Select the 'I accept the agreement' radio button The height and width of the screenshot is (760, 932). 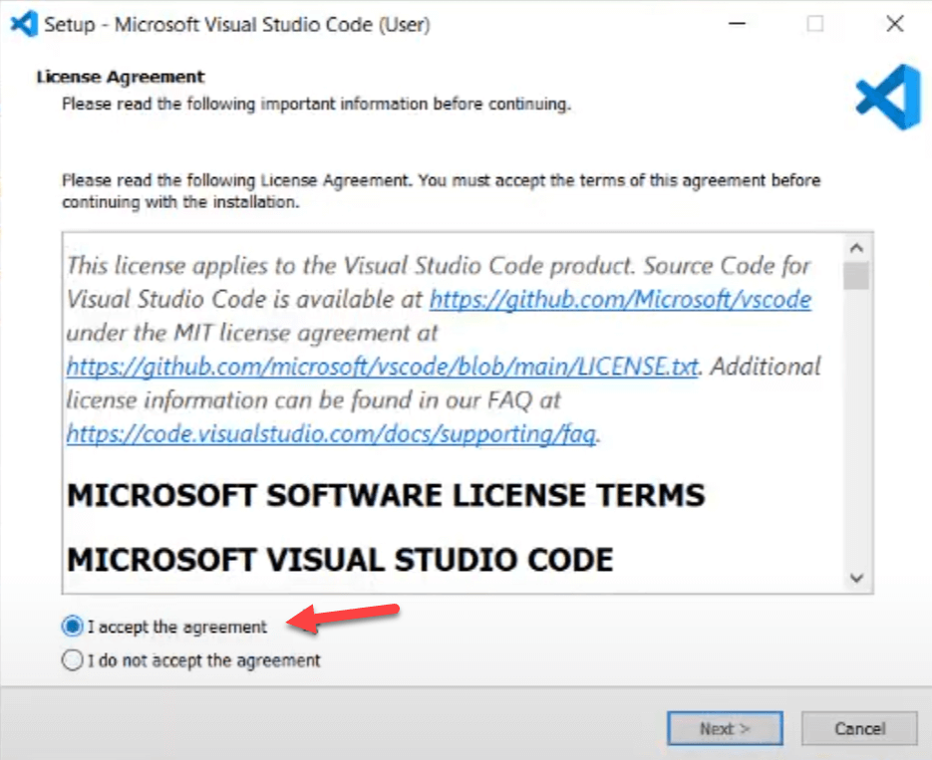pyautogui.click(x=72, y=627)
